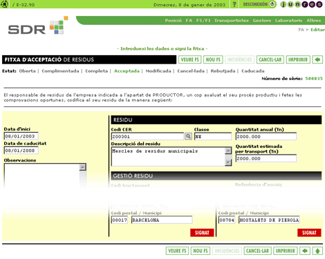Click the Observacions scroll up arrow
The width and height of the screenshot is (325, 259).
(x=82, y=167)
